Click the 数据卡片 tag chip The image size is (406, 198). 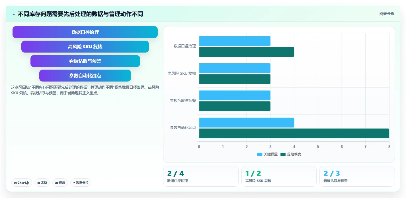click(81, 183)
